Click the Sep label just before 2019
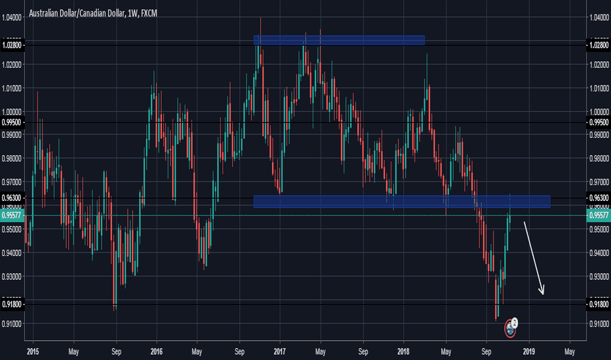Image resolution: width=611 pixels, height=360 pixels. (x=486, y=351)
